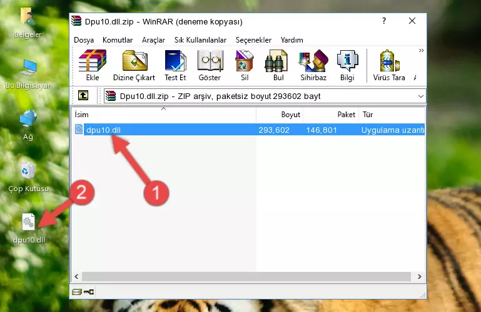Click the 293,602 size value
The width and height of the screenshot is (481, 312).
pyautogui.click(x=273, y=130)
